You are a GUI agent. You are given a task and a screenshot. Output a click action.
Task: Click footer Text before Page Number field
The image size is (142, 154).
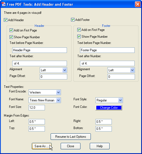[x=107, y=50]
